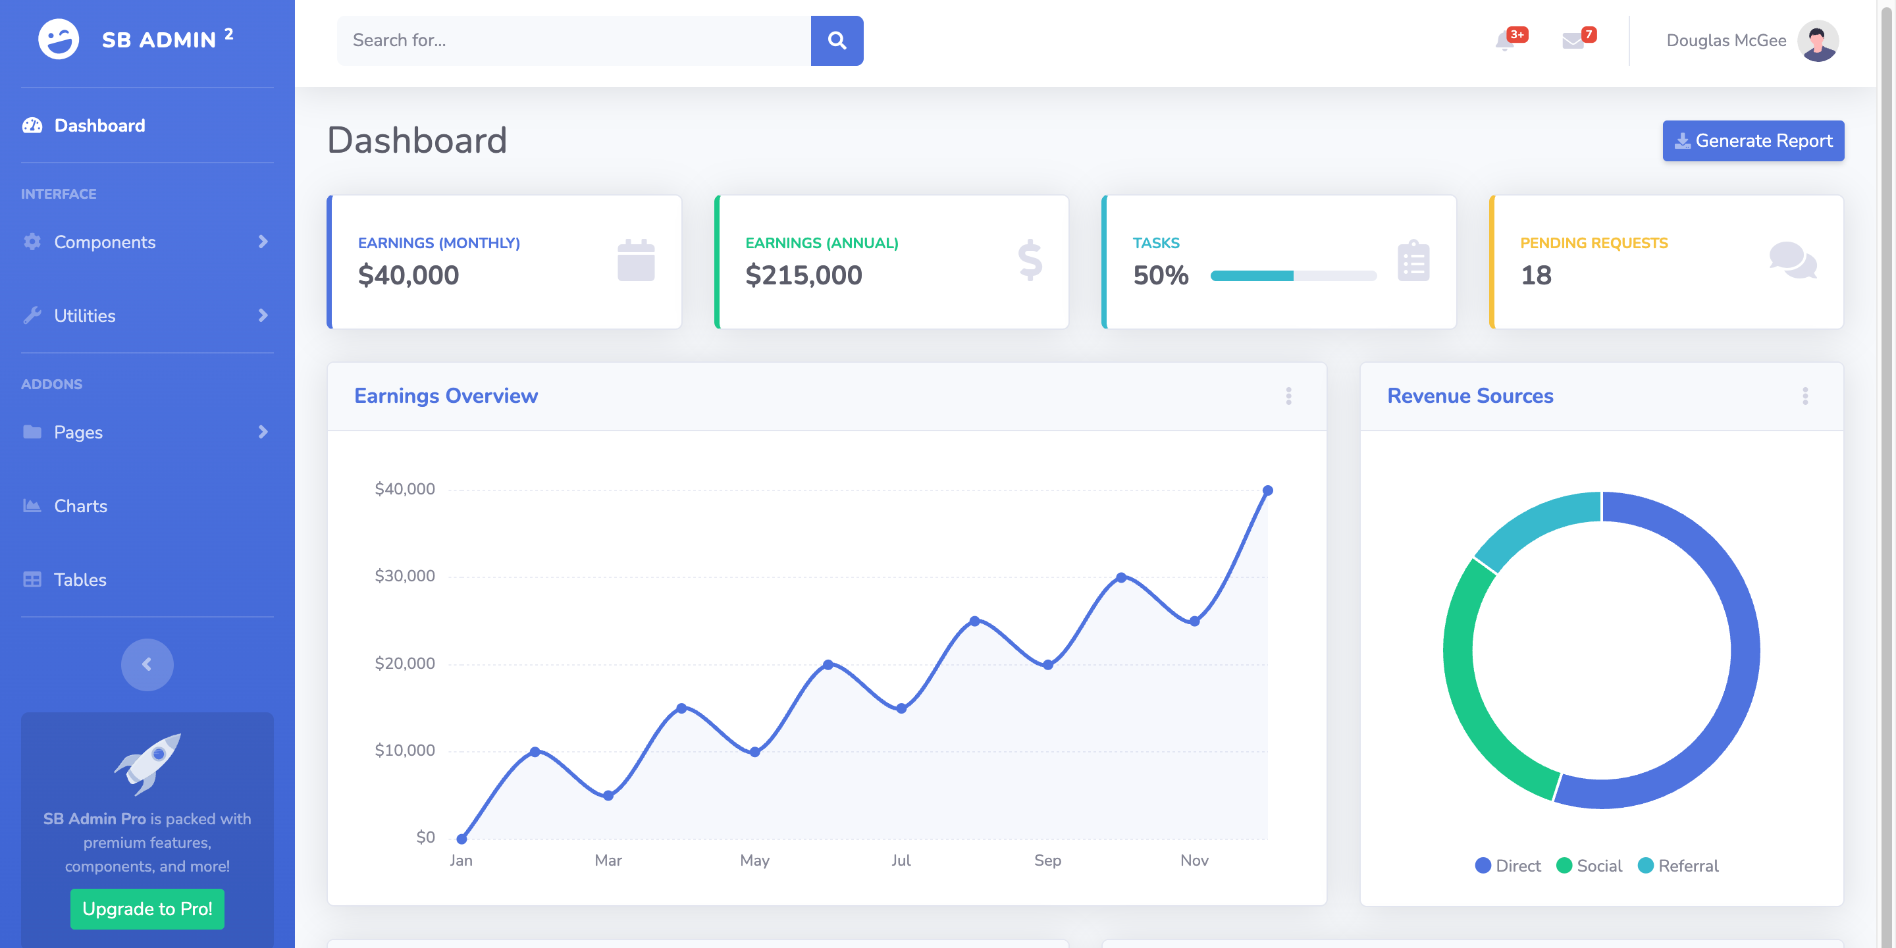1896x948 pixels.
Task: Click Douglas McGee's profile avatar
Action: [1818, 40]
